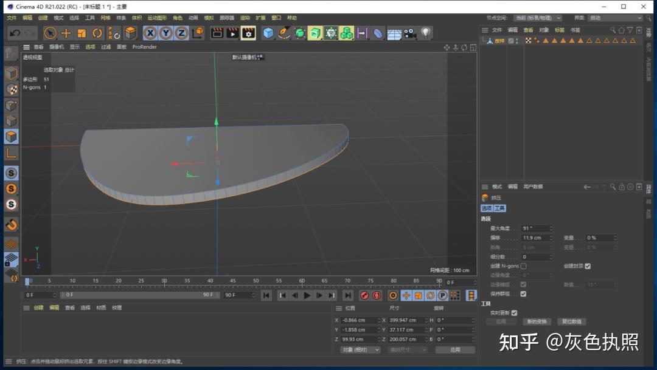The height and width of the screenshot is (370, 657).
Task: Click the 新的变换 button
Action: coord(537,321)
